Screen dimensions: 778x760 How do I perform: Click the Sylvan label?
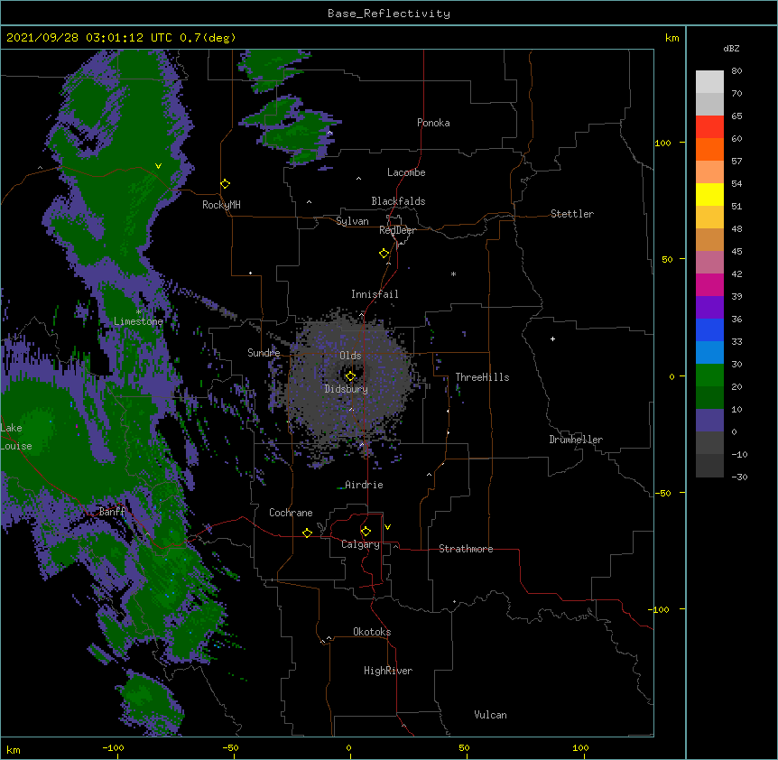pyautogui.click(x=352, y=221)
